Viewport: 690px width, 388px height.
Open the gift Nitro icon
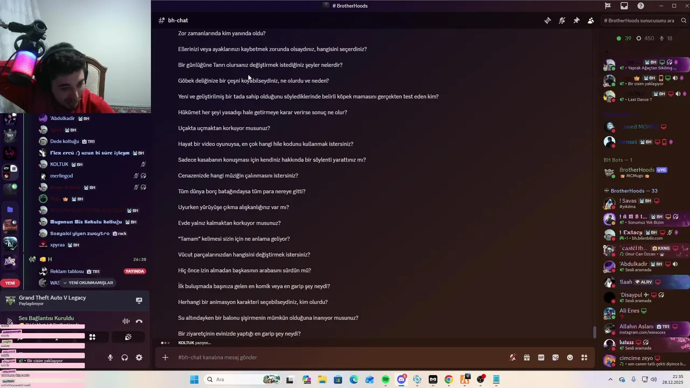click(x=527, y=357)
